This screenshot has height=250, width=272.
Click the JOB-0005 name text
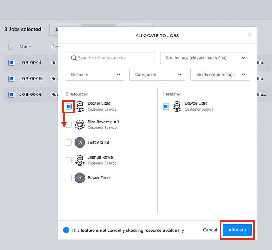tap(31, 78)
